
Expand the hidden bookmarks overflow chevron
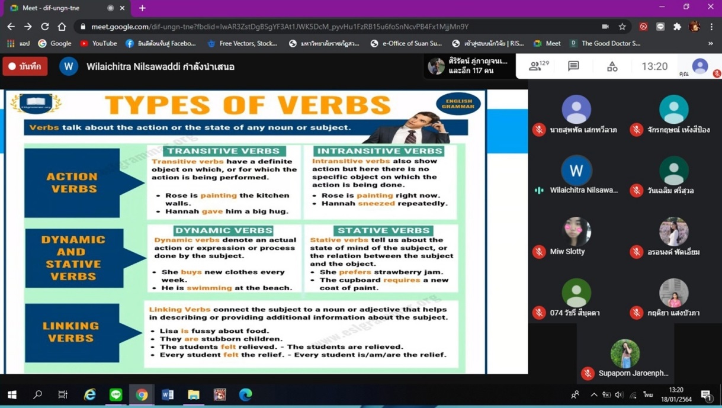710,43
